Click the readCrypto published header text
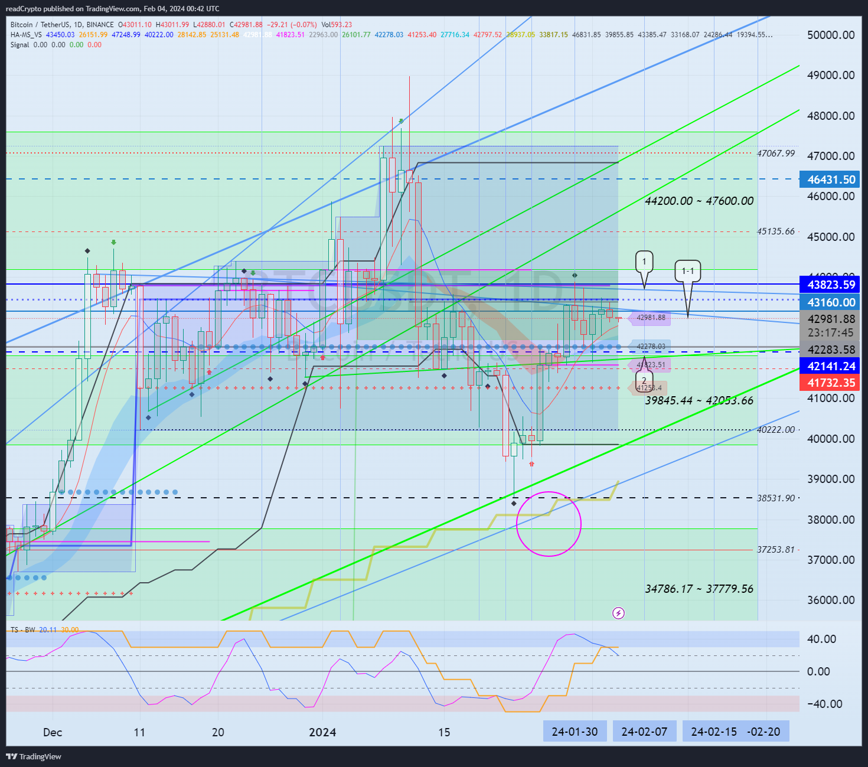 pyautogui.click(x=112, y=8)
